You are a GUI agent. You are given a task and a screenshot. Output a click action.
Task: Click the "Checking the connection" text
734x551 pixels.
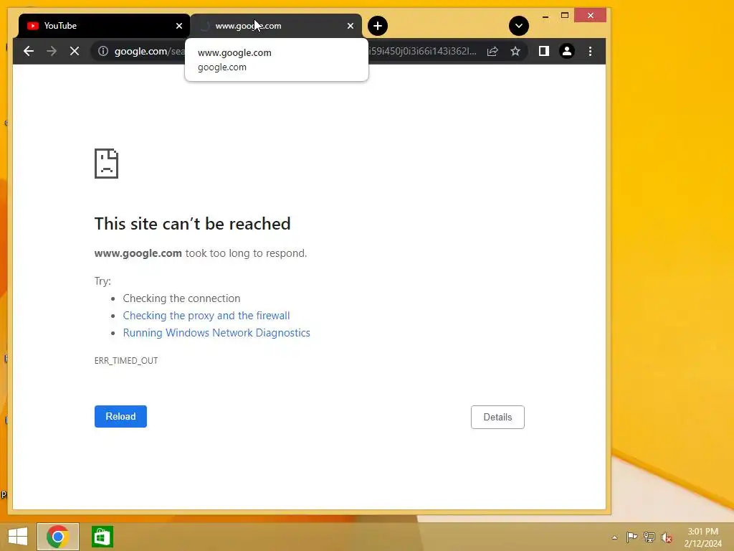pos(181,298)
